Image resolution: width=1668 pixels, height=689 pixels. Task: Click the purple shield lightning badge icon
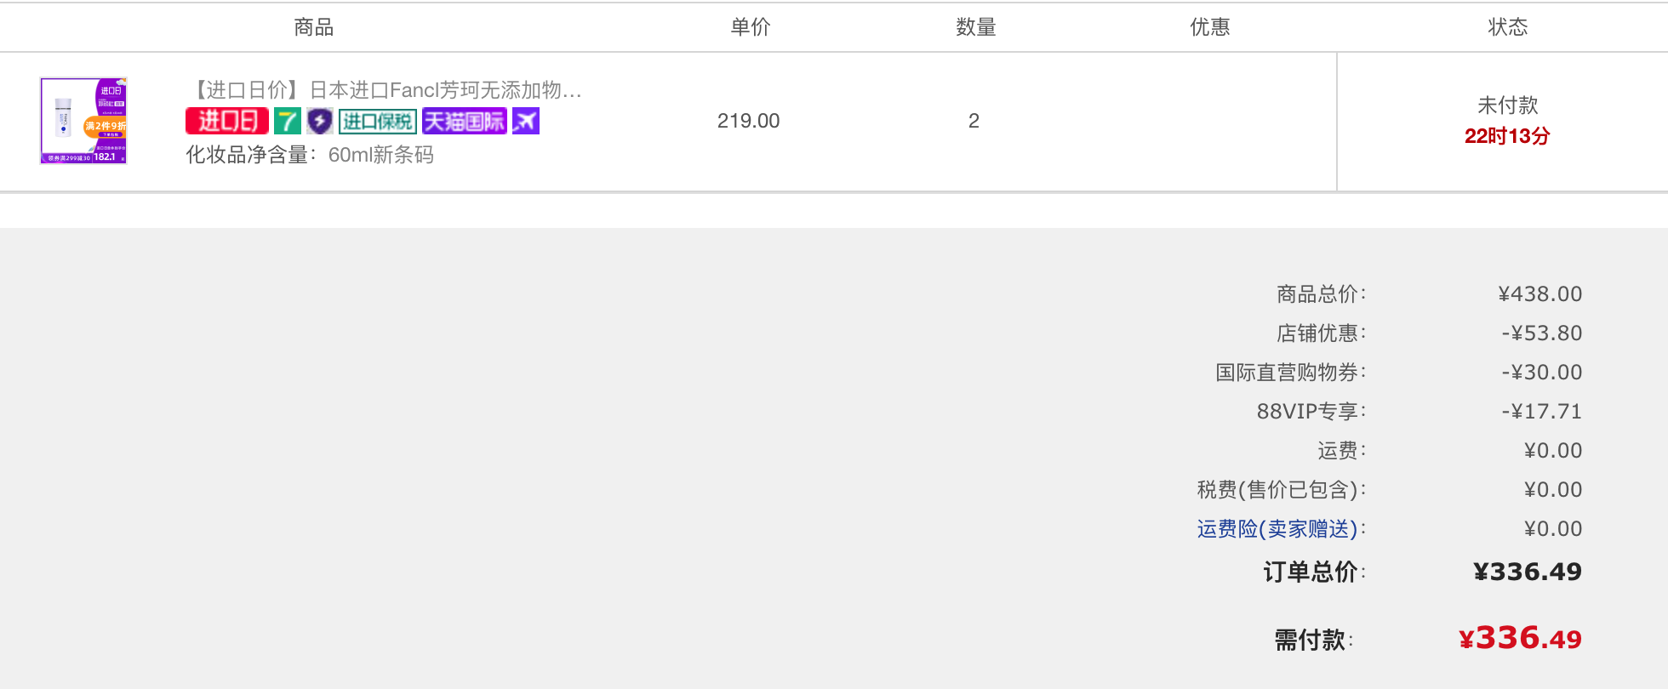(x=320, y=122)
